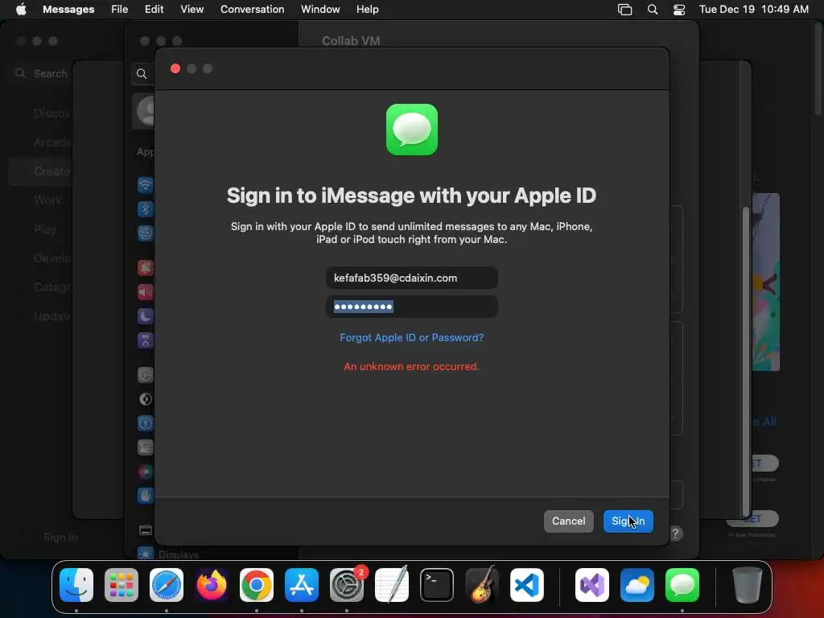Image resolution: width=824 pixels, height=618 pixels.
Task: Select Screen Time hourglass icon in Settings
Action: [146, 340]
